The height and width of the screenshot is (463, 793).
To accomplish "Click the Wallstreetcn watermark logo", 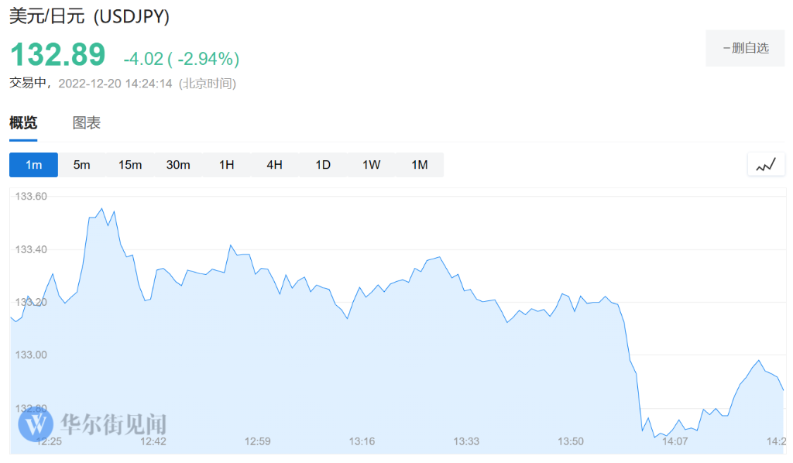I will coord(93,424).
